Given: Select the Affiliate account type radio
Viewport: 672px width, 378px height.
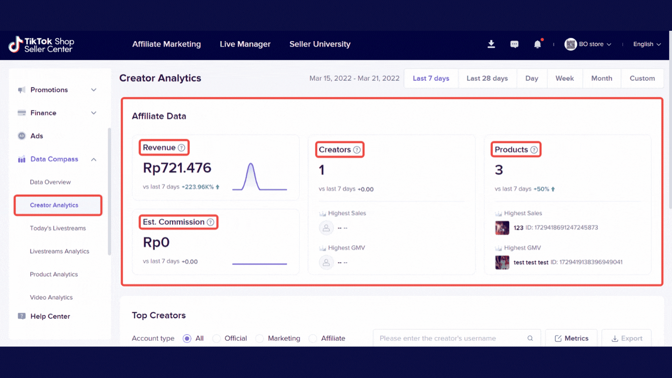Looking at the screenshot, I should point(313,338).
